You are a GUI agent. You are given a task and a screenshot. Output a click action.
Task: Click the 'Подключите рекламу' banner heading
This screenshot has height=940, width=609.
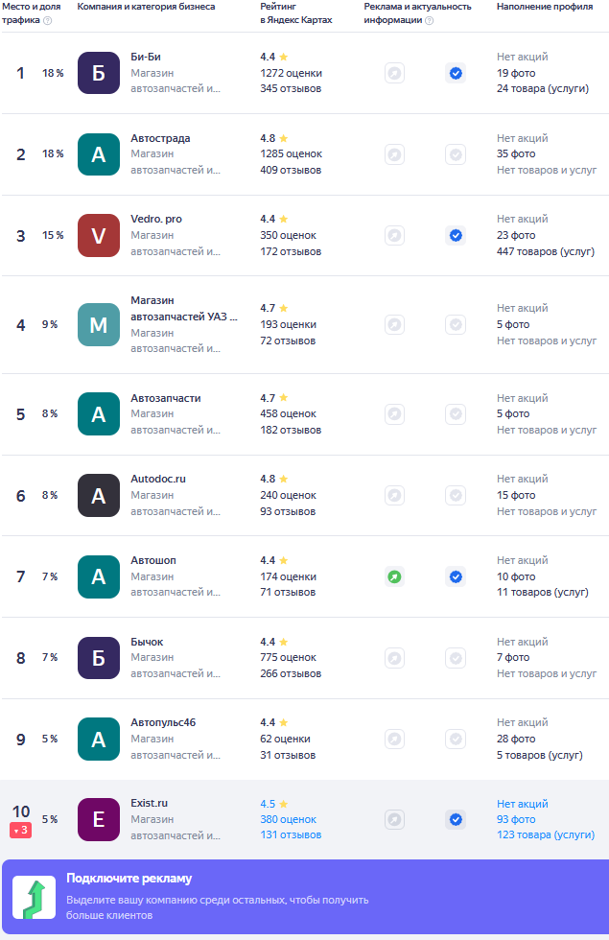click(129, 879)
